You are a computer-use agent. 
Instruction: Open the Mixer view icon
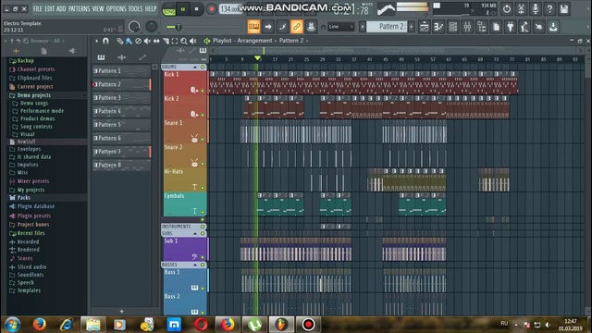pyautogui.click(x=467, y=27)
